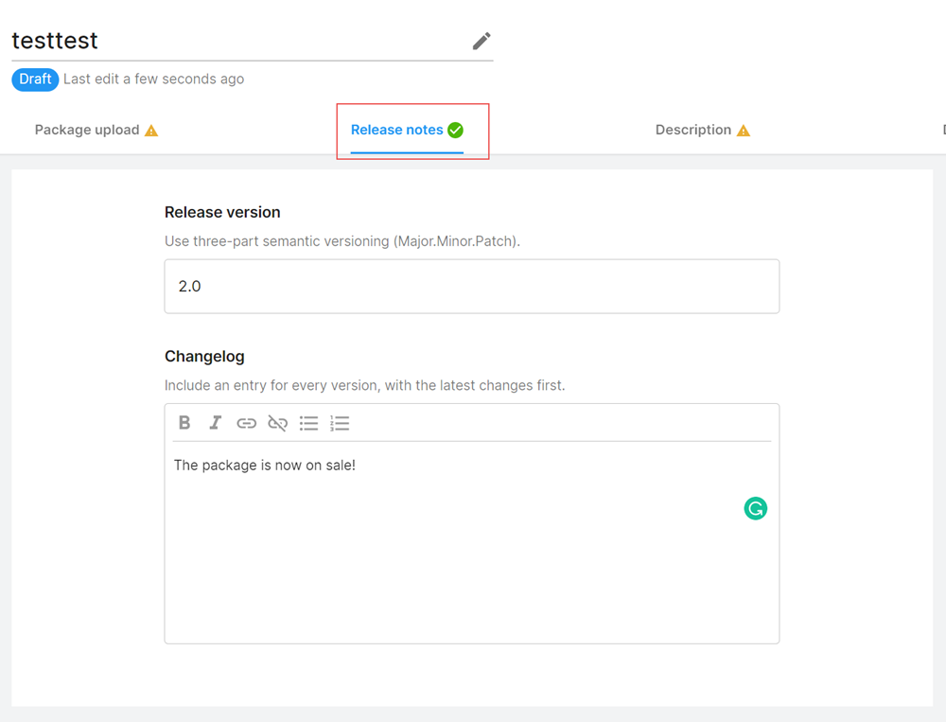Click the Release version heading

pyautogui.click(x=222, y=213)
